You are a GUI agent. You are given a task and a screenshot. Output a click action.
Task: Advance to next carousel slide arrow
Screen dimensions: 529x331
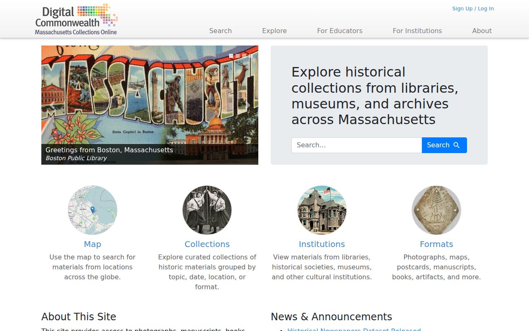coord(247,105)
